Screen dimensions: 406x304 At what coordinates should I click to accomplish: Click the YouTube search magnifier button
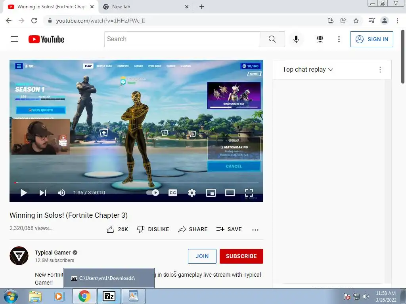point(272,39)
